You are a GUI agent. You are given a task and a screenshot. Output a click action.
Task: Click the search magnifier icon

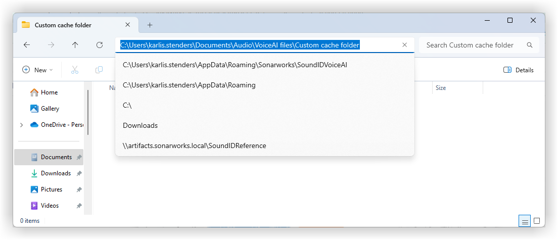(530, 45)
